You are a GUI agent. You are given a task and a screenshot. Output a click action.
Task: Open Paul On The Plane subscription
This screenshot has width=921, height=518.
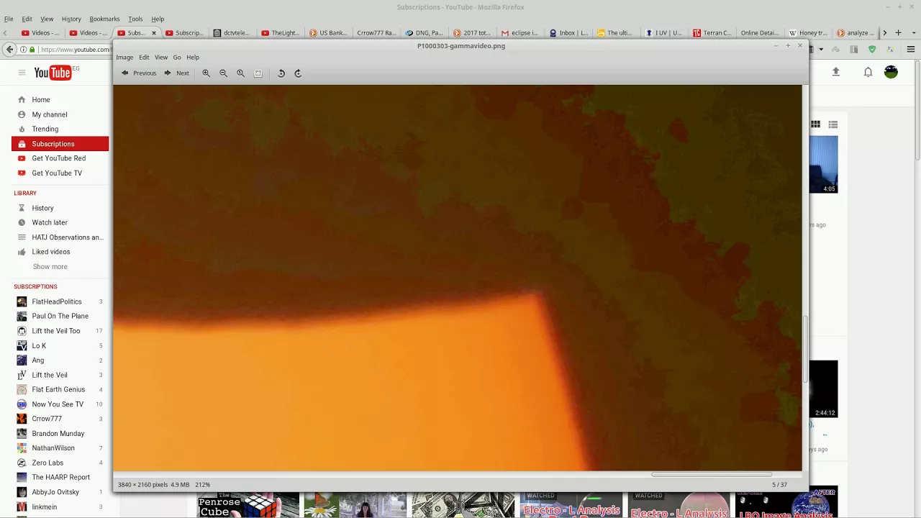click(60, 316)
